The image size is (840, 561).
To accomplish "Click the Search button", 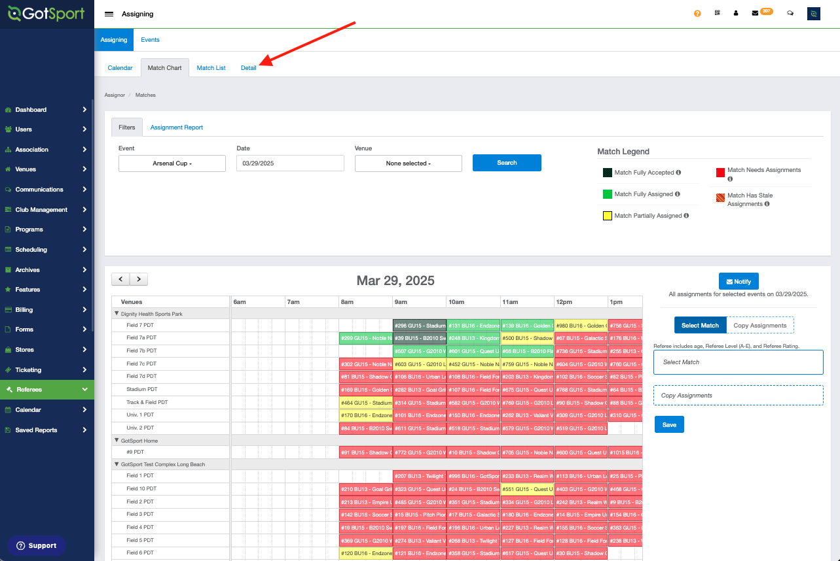I will (507, 163).
